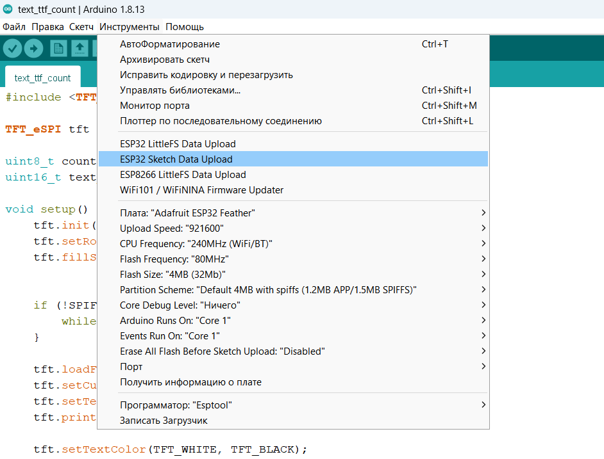The height and width of the screenshot is (459, 604).
Task: Click the "uint8_t count" code line
Action: [x=51, y=161]
